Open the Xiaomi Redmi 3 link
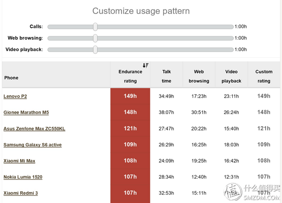 21,193
